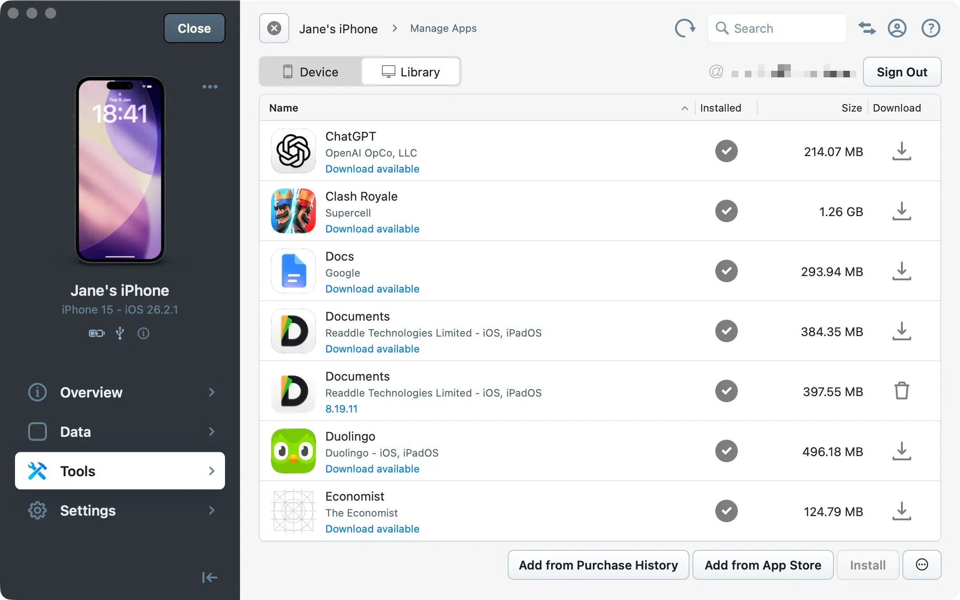Screen dimensions: 960x600
Task: Switch to the Library tab
Action: coord(411,72)
